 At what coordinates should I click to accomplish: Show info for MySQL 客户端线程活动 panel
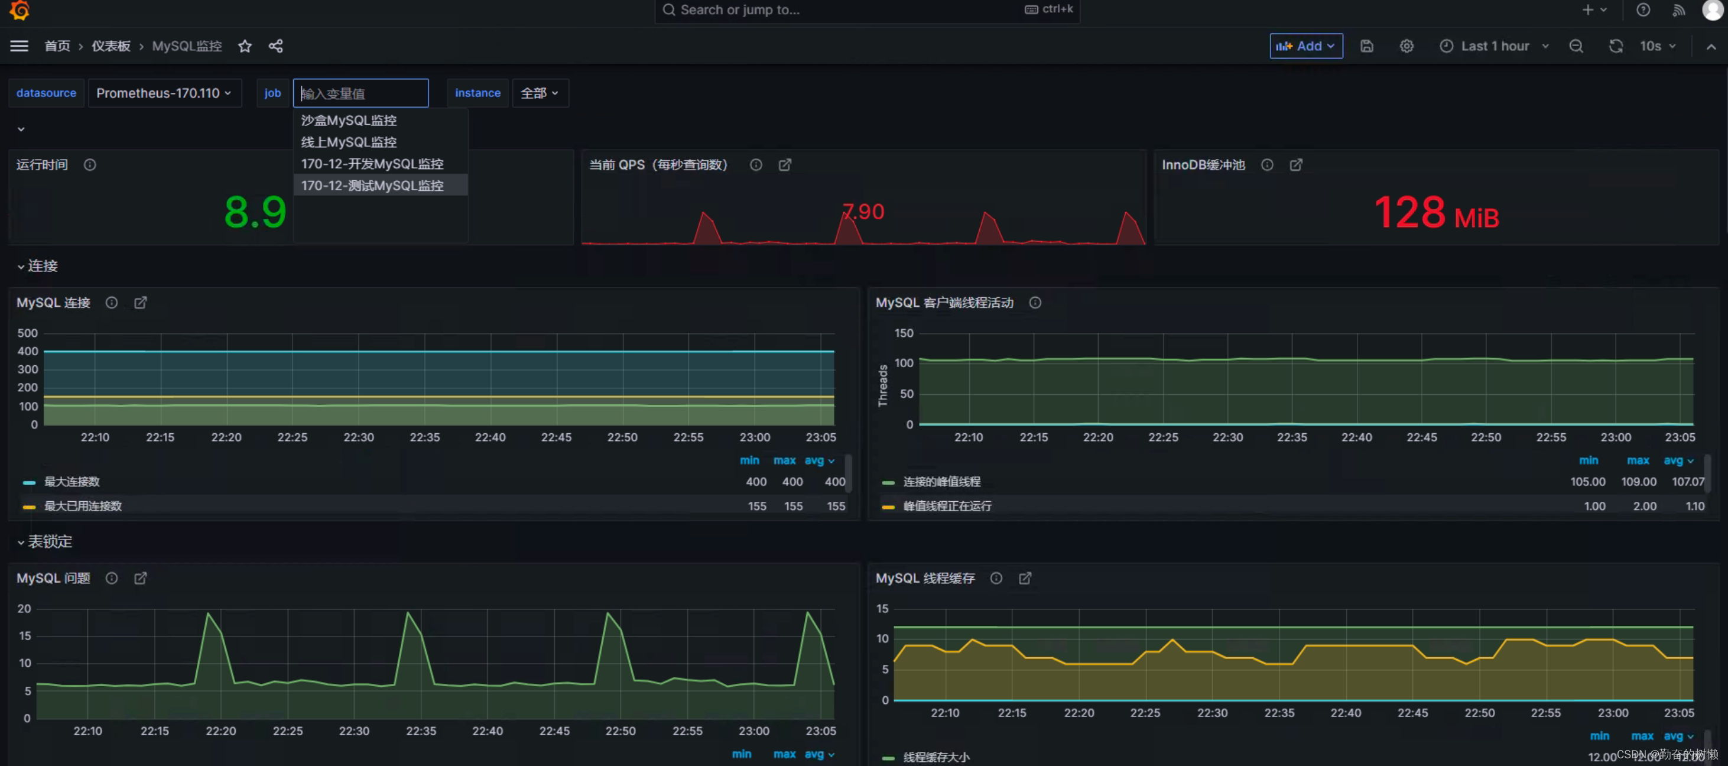[x=1035, y=303]
